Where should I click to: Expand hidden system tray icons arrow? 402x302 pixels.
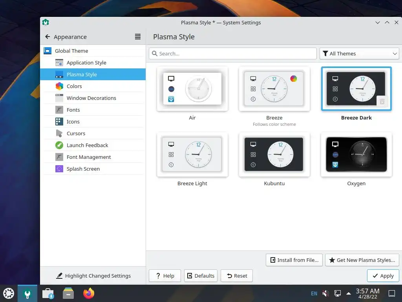[x=349, y=293]
